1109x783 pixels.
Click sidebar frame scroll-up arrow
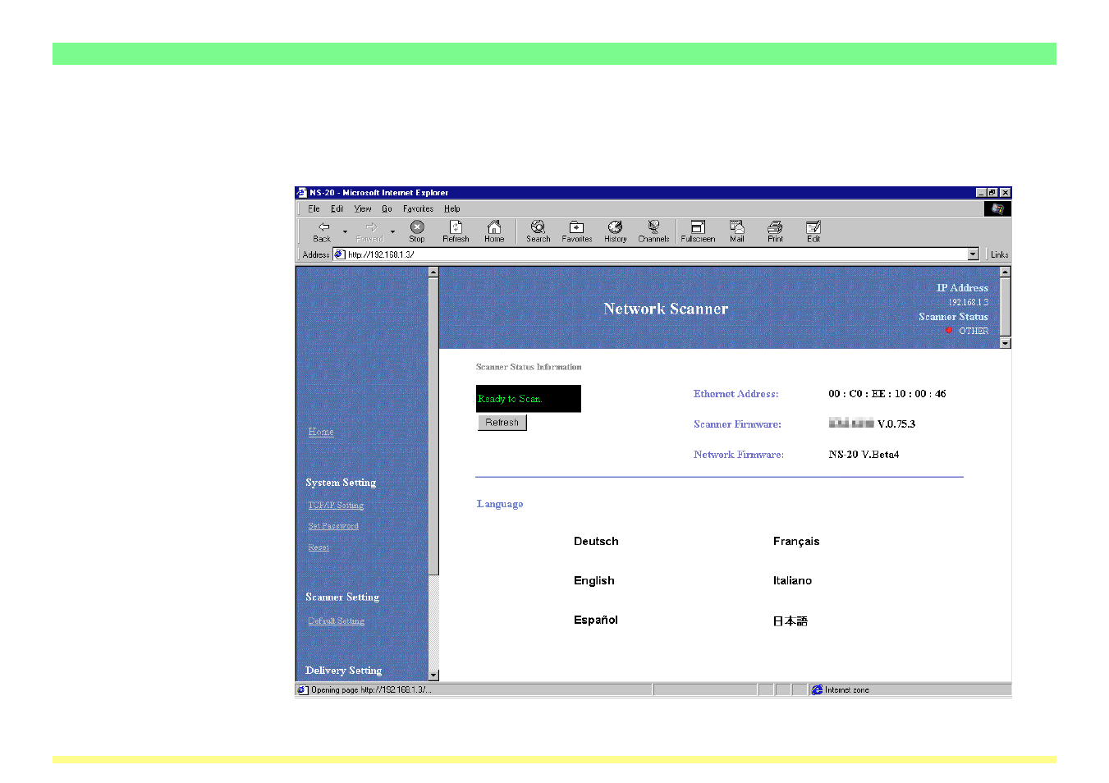point(433,272)
